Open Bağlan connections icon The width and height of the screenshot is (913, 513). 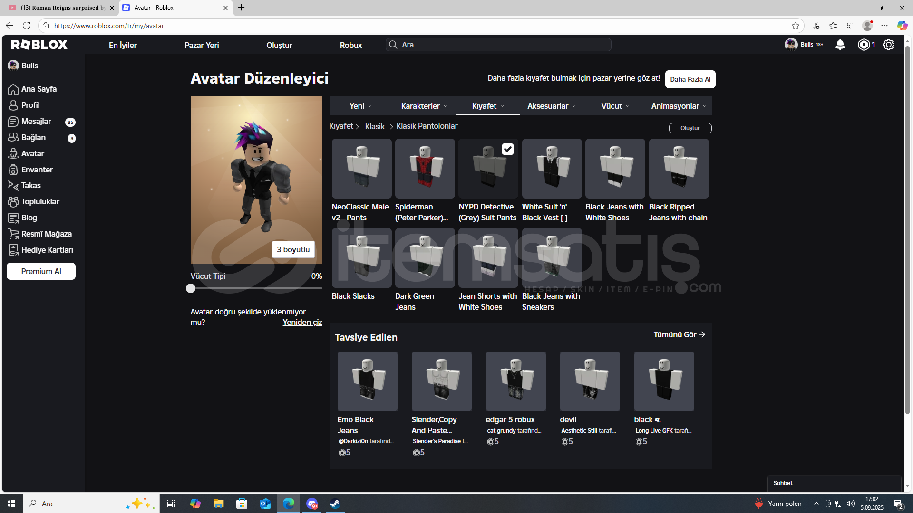point(13,138)
